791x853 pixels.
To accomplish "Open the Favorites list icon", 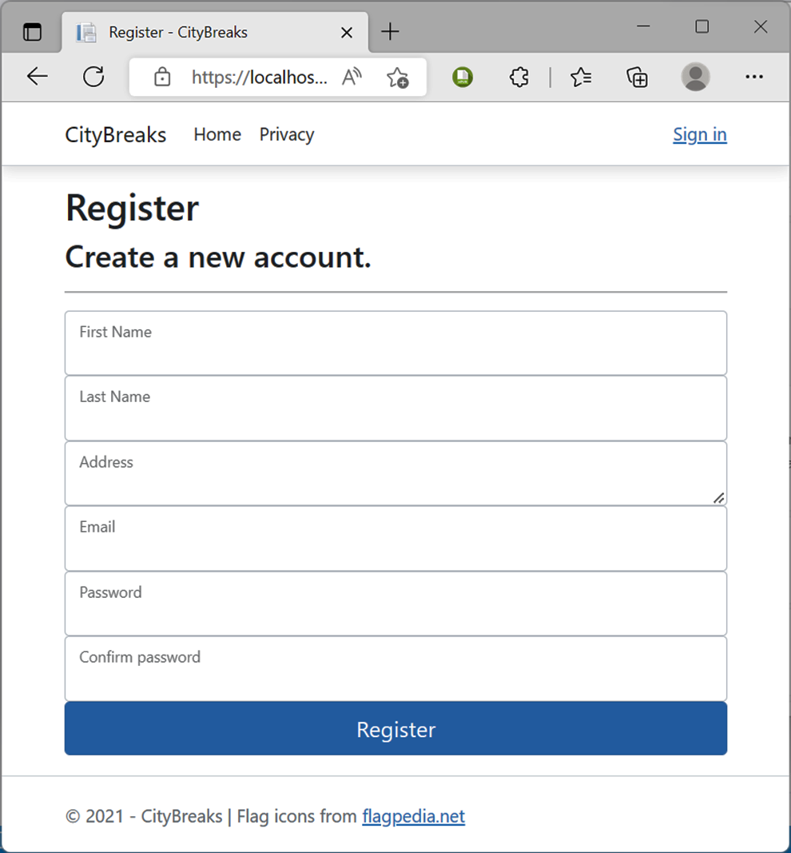I will point(581,77).
